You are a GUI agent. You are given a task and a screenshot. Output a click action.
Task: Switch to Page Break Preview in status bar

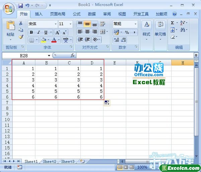(x=132, y=167)
